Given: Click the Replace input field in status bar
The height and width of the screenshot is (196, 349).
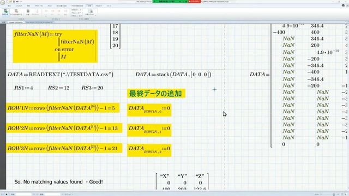Looking at the screenshot, I should (52, 194).
